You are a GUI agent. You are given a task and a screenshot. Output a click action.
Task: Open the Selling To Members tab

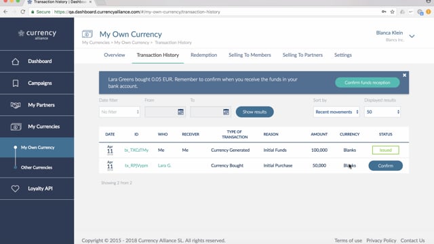coord(250,55)
